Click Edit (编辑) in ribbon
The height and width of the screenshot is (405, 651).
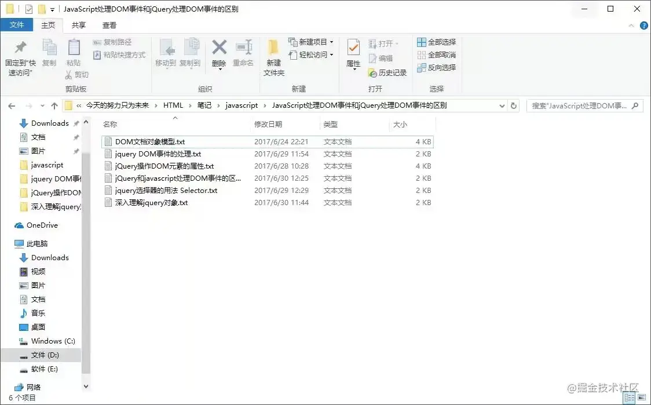pyautogui.click(x=381, y=58)
